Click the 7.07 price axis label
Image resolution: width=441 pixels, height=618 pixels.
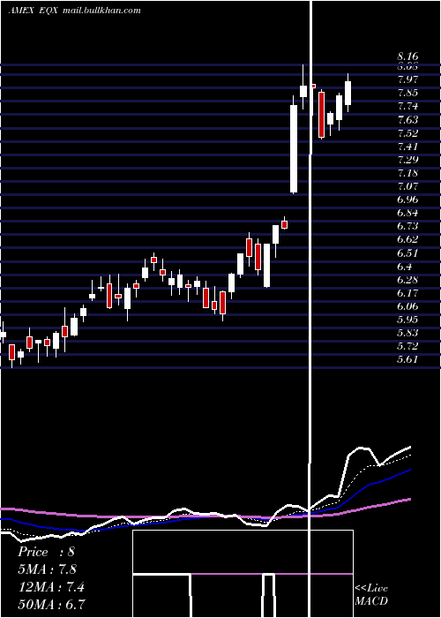pos(407,186)
